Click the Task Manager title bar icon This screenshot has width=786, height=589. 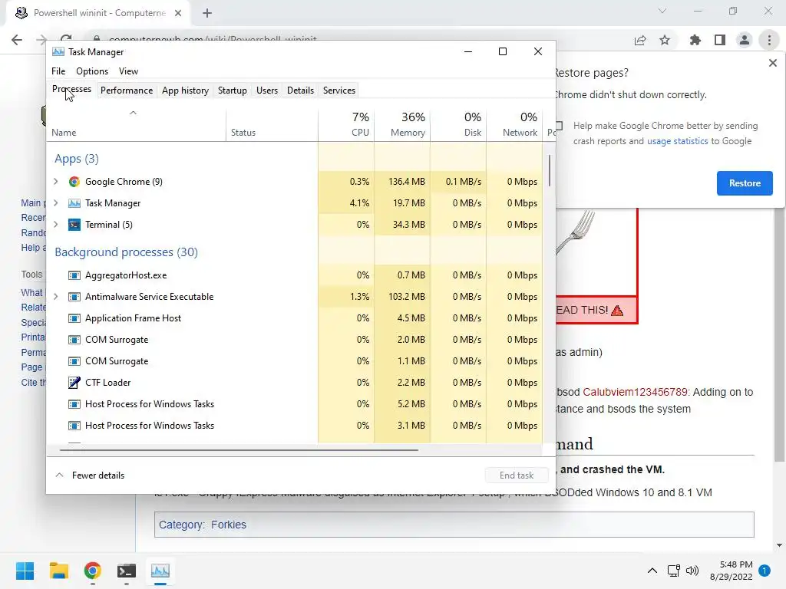[x=58, y=51]
